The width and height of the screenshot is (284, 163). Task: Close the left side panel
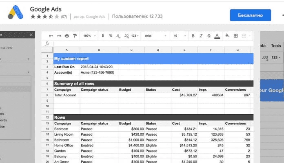[x=31, y=35]
